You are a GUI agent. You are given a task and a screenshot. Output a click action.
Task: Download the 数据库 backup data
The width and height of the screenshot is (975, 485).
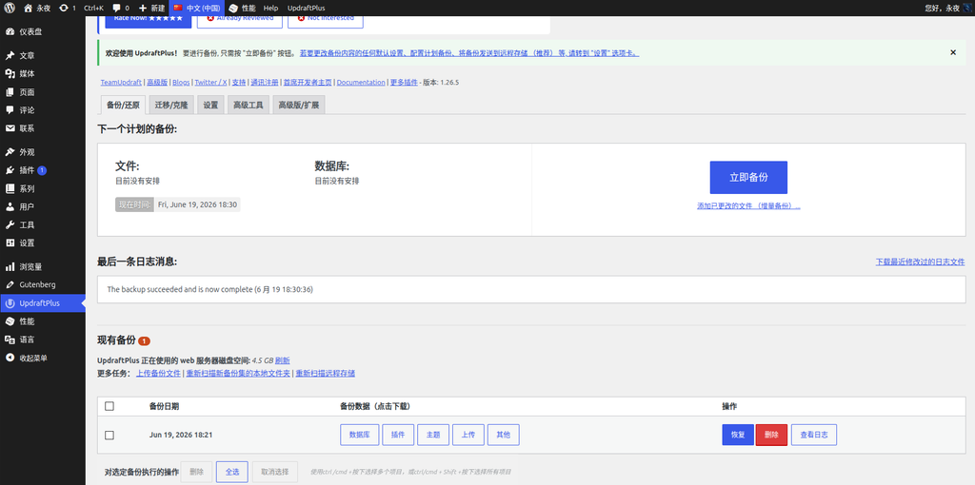coord(359,435)
